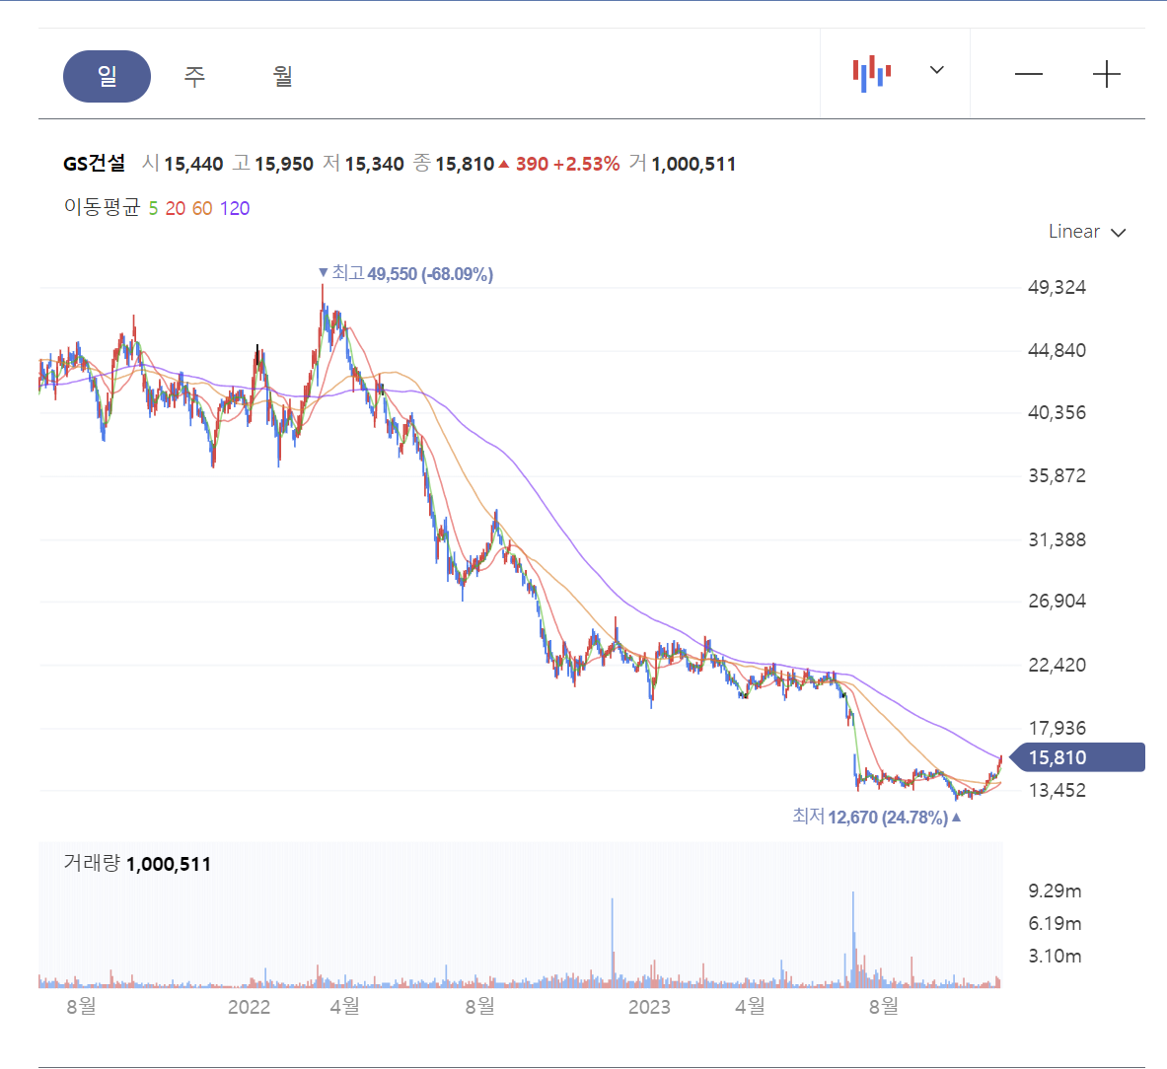
Task: Click the high price 15,950 value
Action: pyautogui.click(x=283, y=165)
